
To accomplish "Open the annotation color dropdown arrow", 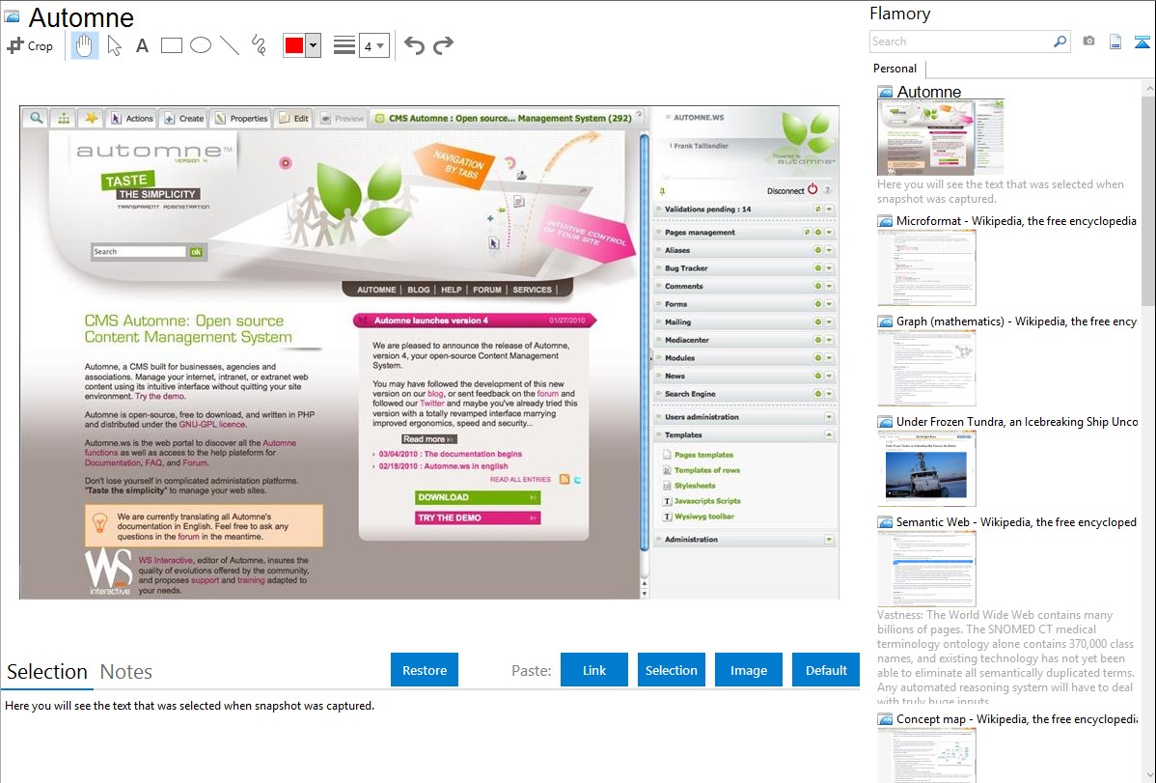I will 314,45.
